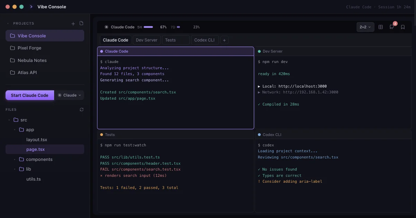Viewport: 416px width, 218px height.
Task: Click "× renders search input (12ms)" line
Action: [x=133, y=175]
